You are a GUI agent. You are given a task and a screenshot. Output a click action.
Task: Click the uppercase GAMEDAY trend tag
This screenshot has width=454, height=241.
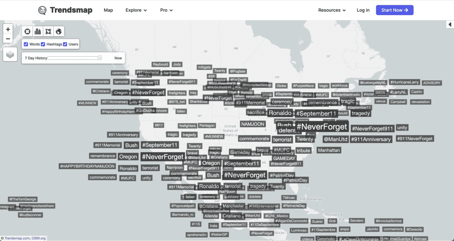tap(284, 158)
